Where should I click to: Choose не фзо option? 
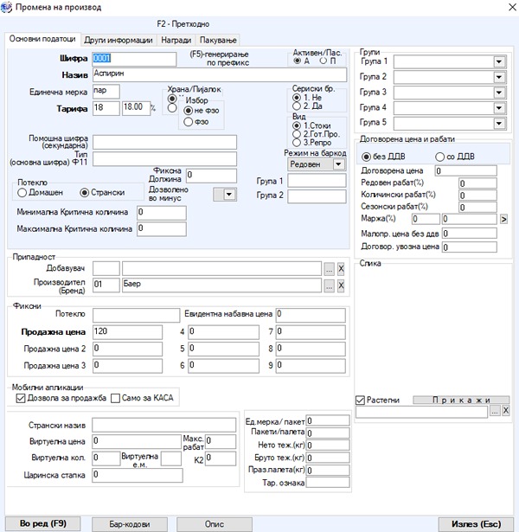pyautogui.click(x=189, y=111)
